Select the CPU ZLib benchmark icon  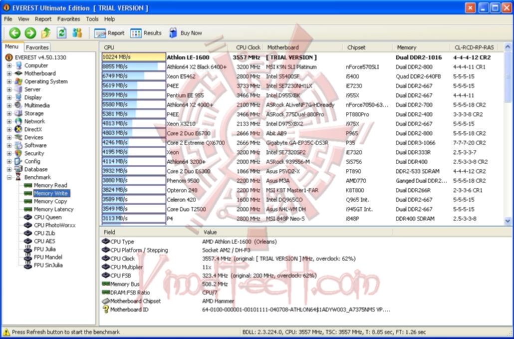[28, 233]
